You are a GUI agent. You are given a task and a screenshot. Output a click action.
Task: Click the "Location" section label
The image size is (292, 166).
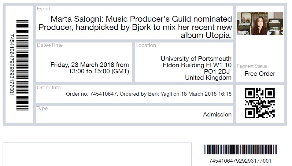(146, 46)
